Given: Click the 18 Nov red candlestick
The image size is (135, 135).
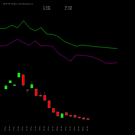Looking at the screenshot, I should point(36,92).
